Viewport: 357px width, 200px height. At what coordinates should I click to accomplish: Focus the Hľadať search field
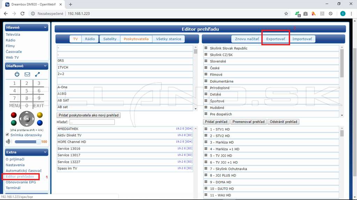pos(92,122)
